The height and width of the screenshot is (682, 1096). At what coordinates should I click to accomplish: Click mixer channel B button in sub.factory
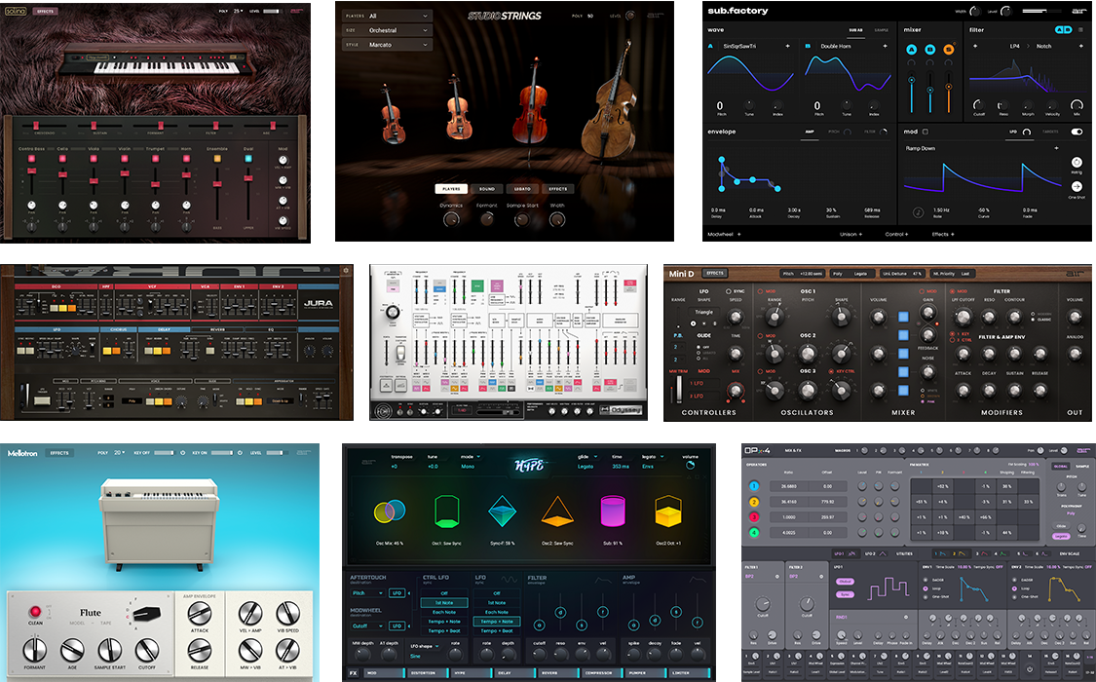pyautogui.click(x=929, y=50)
